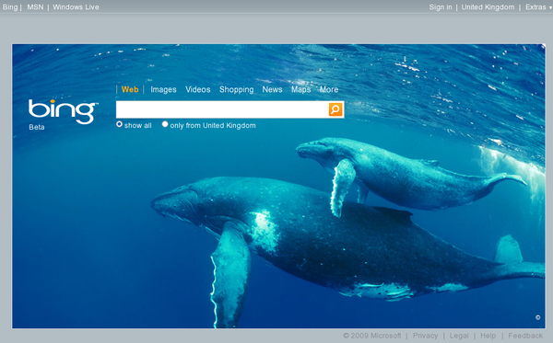Open the More search categories menu
Screen dimensions: 553x343
[x=329, y=90]
